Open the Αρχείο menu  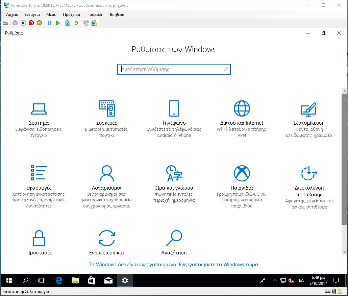pyautogui.click(x=12, y=15)
